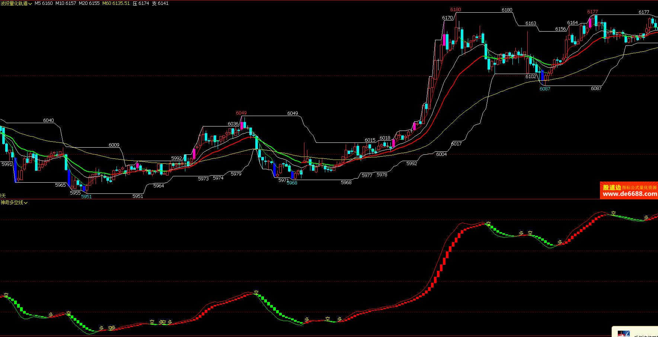Select the yellow M60 6135.51 label
658x337 pixels.
point(116,3)
